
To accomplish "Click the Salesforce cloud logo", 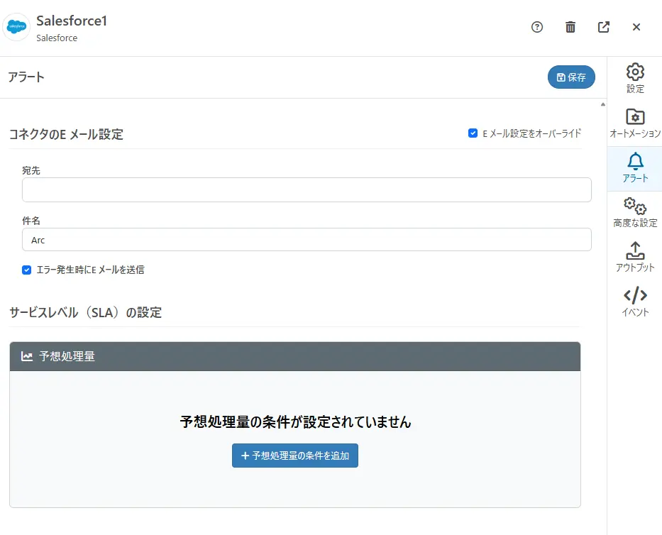I will (16, 27).
